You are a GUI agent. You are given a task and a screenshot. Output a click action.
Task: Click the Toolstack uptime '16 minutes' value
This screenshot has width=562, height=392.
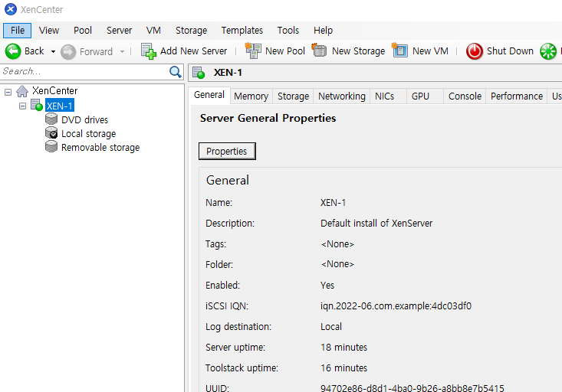343,368
